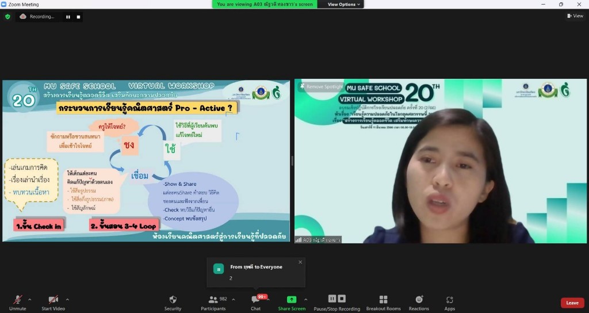This screenshot has width=589, height=313.
Task: Open Breakout Rooms
Action: click(383, 303)
